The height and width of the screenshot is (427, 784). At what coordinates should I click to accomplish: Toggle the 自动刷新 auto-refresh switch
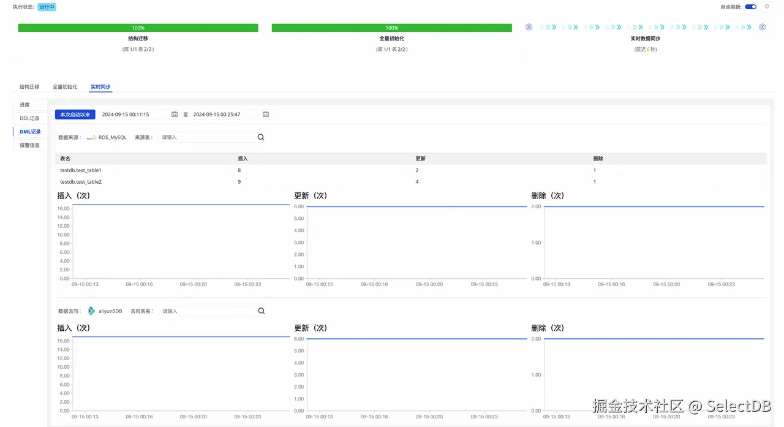click(x=751, y=7)
